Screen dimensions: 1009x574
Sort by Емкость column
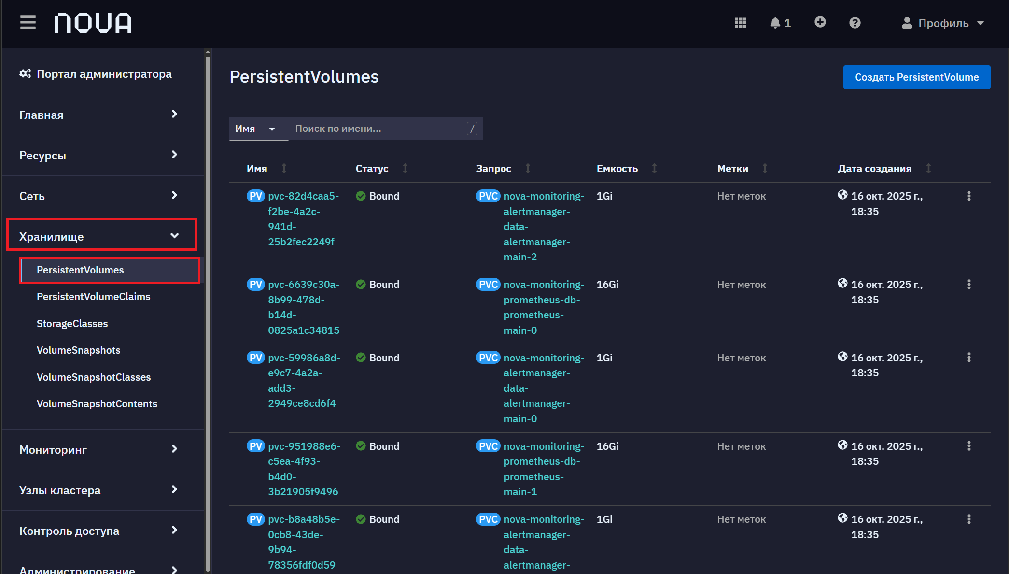click(627, 169)
